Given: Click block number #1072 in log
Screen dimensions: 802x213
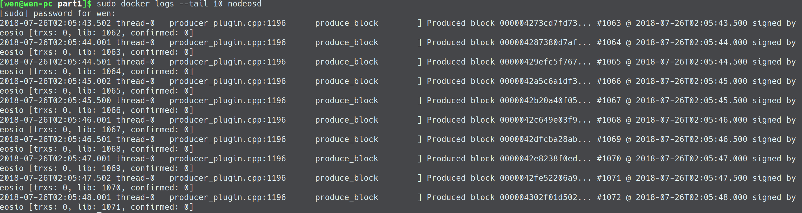Looking at the screenshot, I should (x=609, y=197).
